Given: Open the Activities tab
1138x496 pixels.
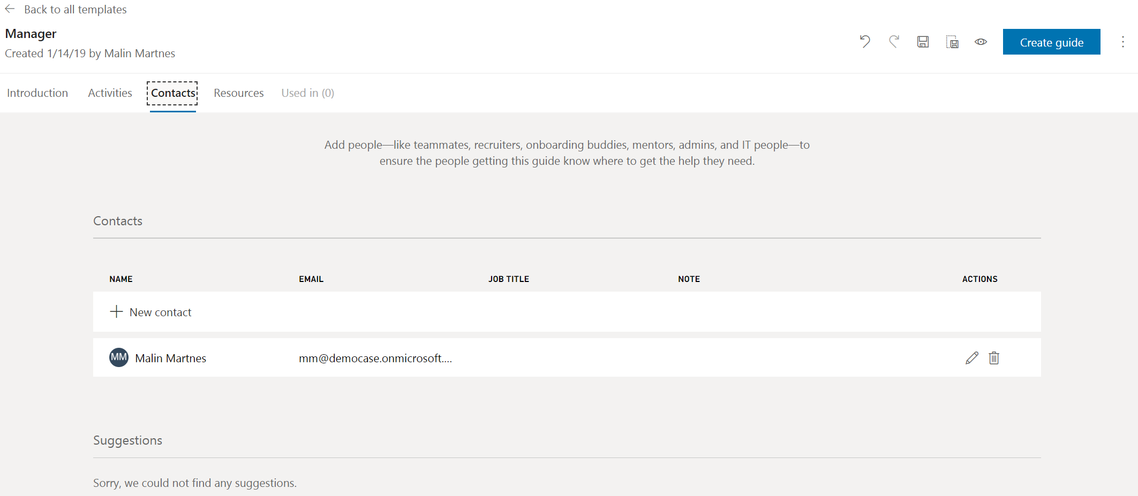Looking at the screenshot, I should tap(110, 93).
